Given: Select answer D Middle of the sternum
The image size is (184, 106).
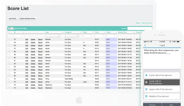Looking at the screenshot, I should (162, 96).
